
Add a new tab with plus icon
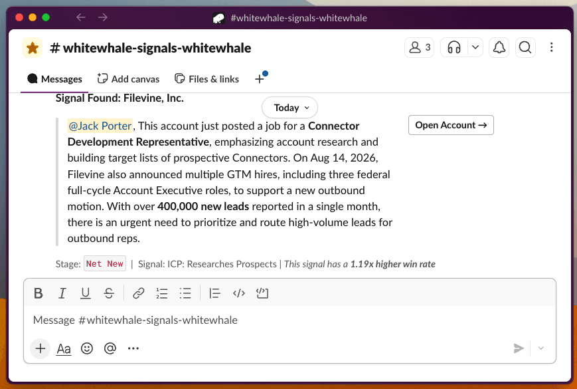click(260, 79)
